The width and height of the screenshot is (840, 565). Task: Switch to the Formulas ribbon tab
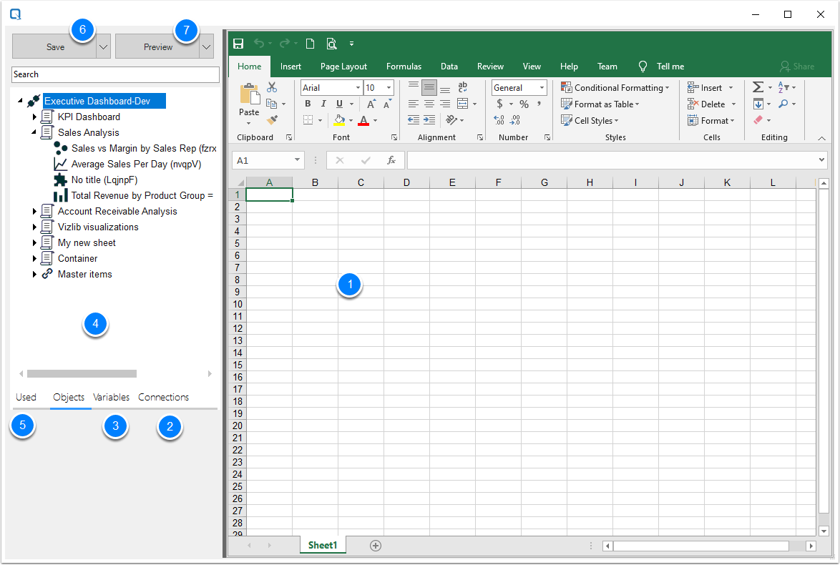[404, 66]
